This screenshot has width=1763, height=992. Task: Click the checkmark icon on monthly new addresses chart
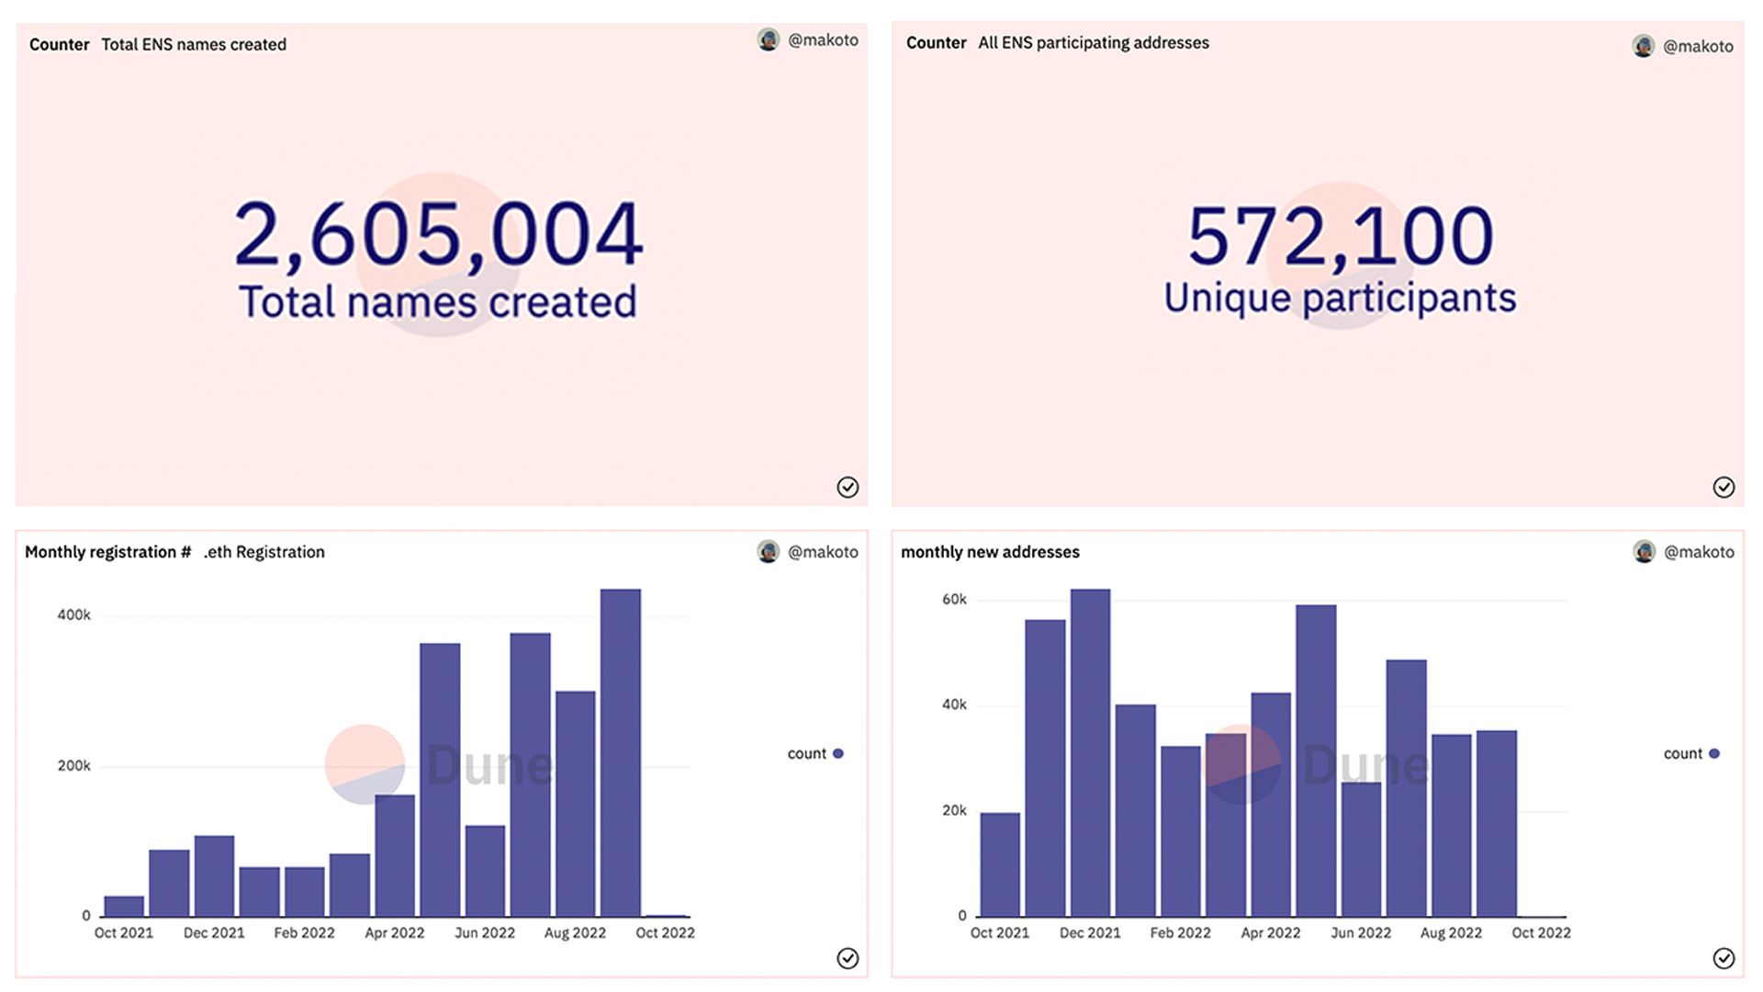(x=1724, y=959)
